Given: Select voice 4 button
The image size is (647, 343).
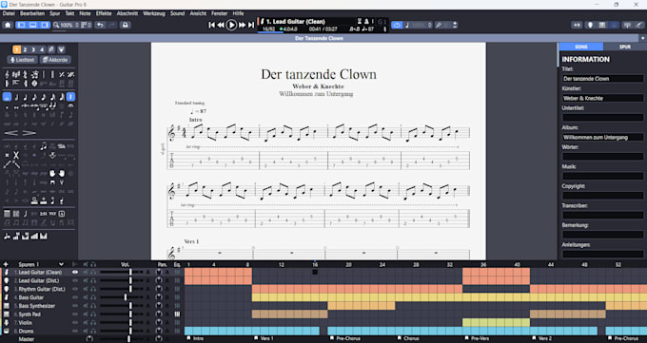Looking at the screenshot, I should (x=42, y=50).
